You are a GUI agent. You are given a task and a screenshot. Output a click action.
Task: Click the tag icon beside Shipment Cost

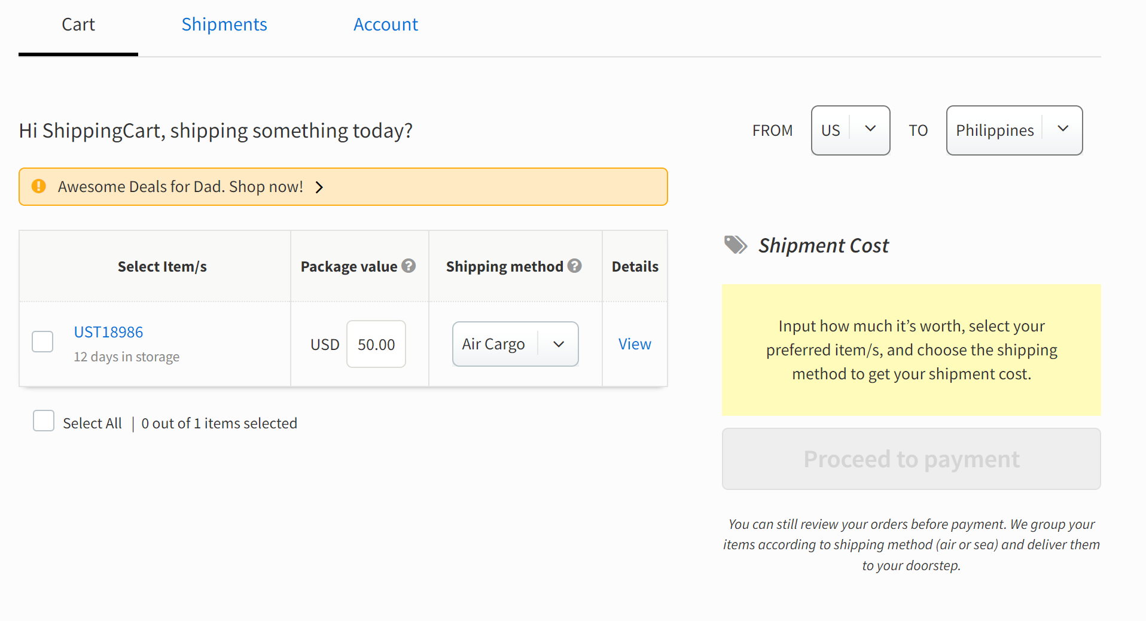pyautogui.click(x=734, y=245)
